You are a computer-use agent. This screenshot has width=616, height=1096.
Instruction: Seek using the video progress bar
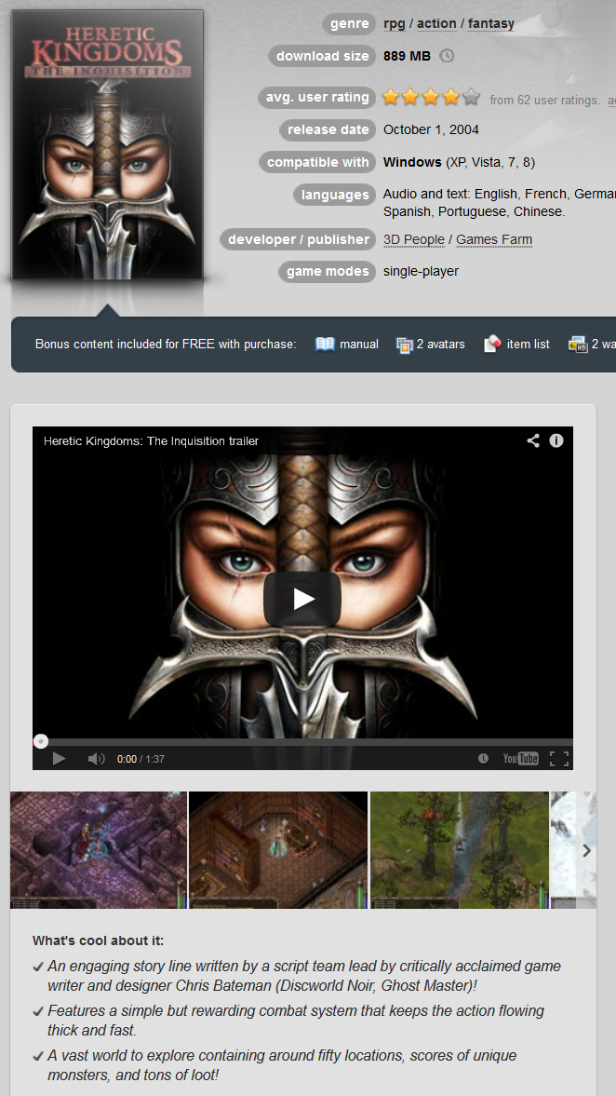pyautogui.click(x=302, y=741)
